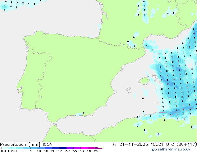This screenshot has height=152, width=197.
Task: Click the "UTC" label text
Action: click(x=170, y=145)
